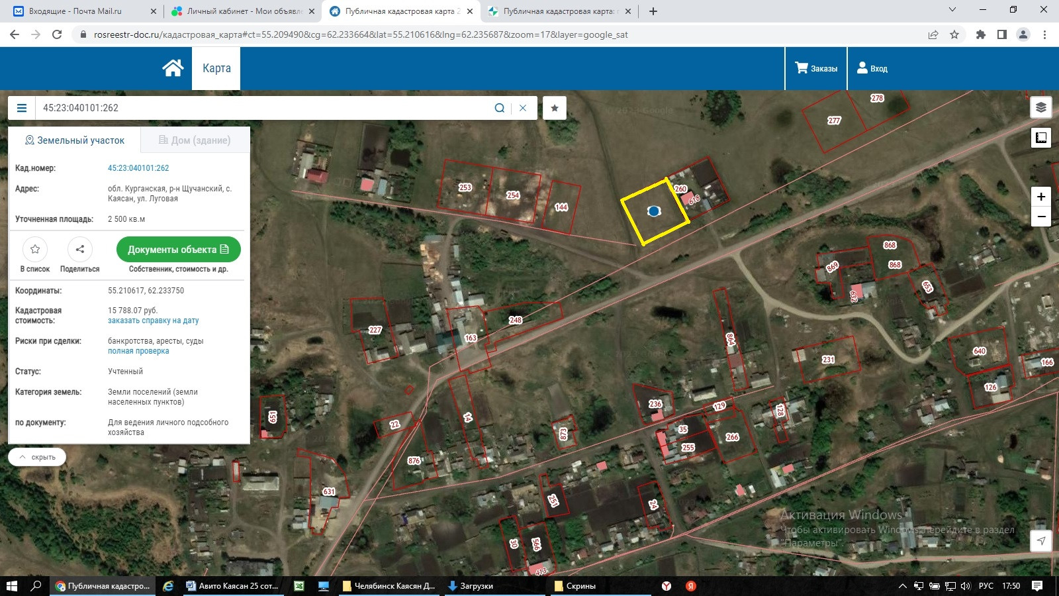The width and height of the screenshot is (1059, 596).
Task: Open the notification center
Action: pyautogui.click(x=1037, y=586)
